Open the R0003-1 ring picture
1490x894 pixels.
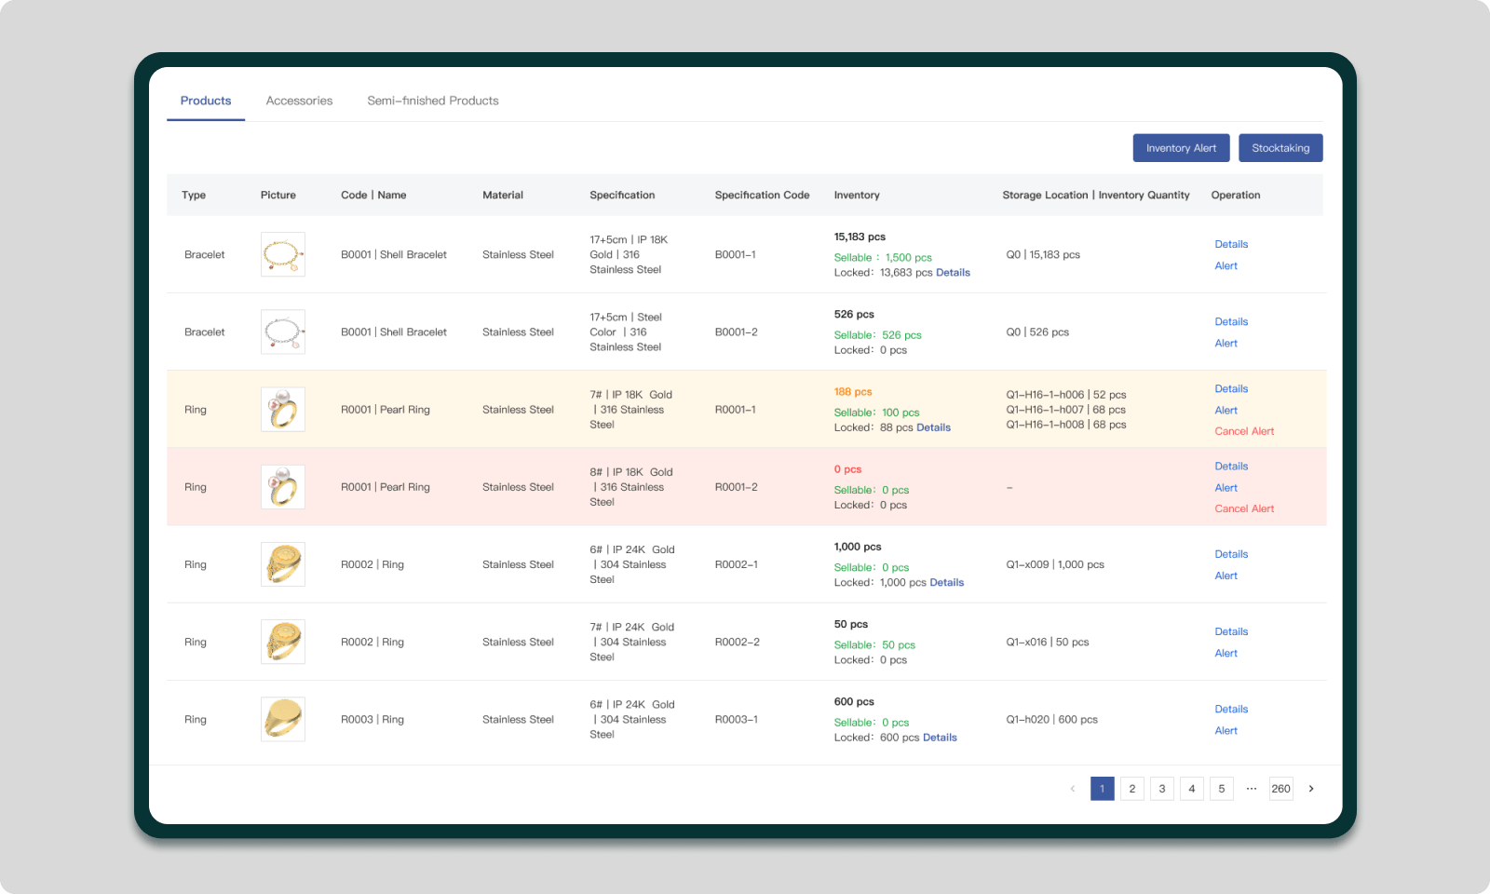pyautogui.click(x=283, y=719)
